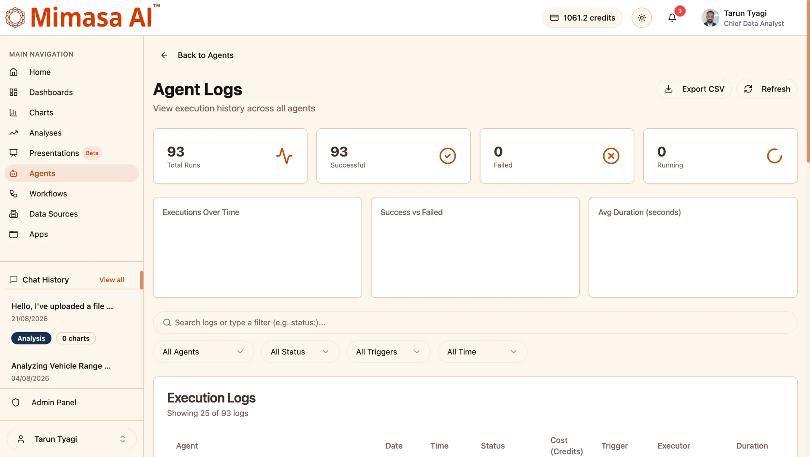Image resolution: width=810 pixels, height=457 pixels.
Task: Expand the All Time dropdown
Action: [x=482, y=352]
